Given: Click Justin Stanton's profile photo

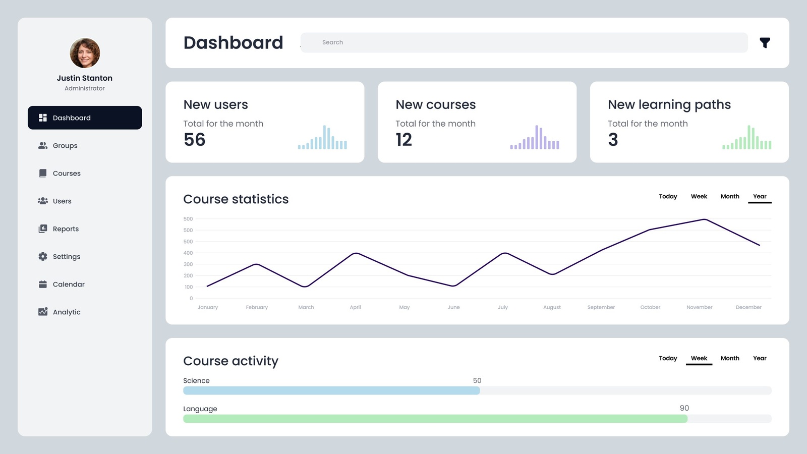Looking at the screenshot, I should (x=85, y=53).
